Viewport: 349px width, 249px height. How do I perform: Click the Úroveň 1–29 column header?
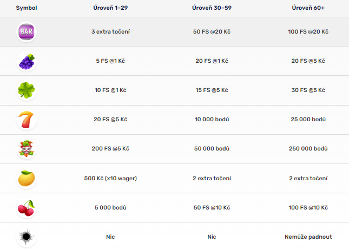coord(110,8)
